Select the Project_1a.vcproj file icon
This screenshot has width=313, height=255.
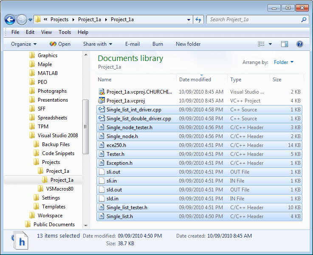102,100
